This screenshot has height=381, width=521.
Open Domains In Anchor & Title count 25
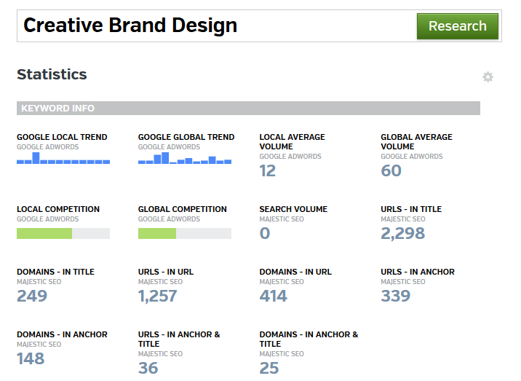coord(269,368)
